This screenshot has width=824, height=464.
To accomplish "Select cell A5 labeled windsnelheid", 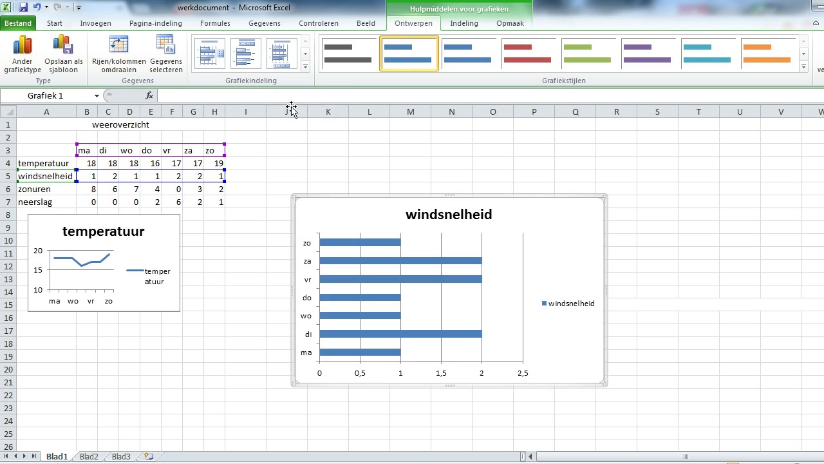I will click(46, 176).
